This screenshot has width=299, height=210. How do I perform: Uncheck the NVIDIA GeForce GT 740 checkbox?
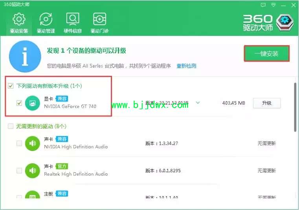[x=19, y=103]
